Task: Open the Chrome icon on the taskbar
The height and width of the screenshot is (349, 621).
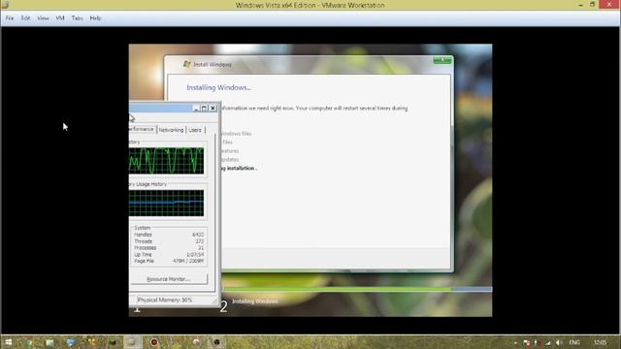Action: (x=29, y=342)
